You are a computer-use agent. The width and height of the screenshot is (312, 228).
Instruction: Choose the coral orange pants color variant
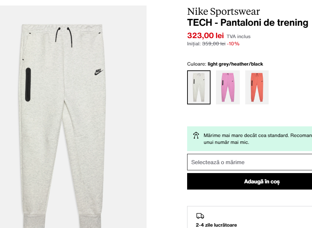[257, 87]
